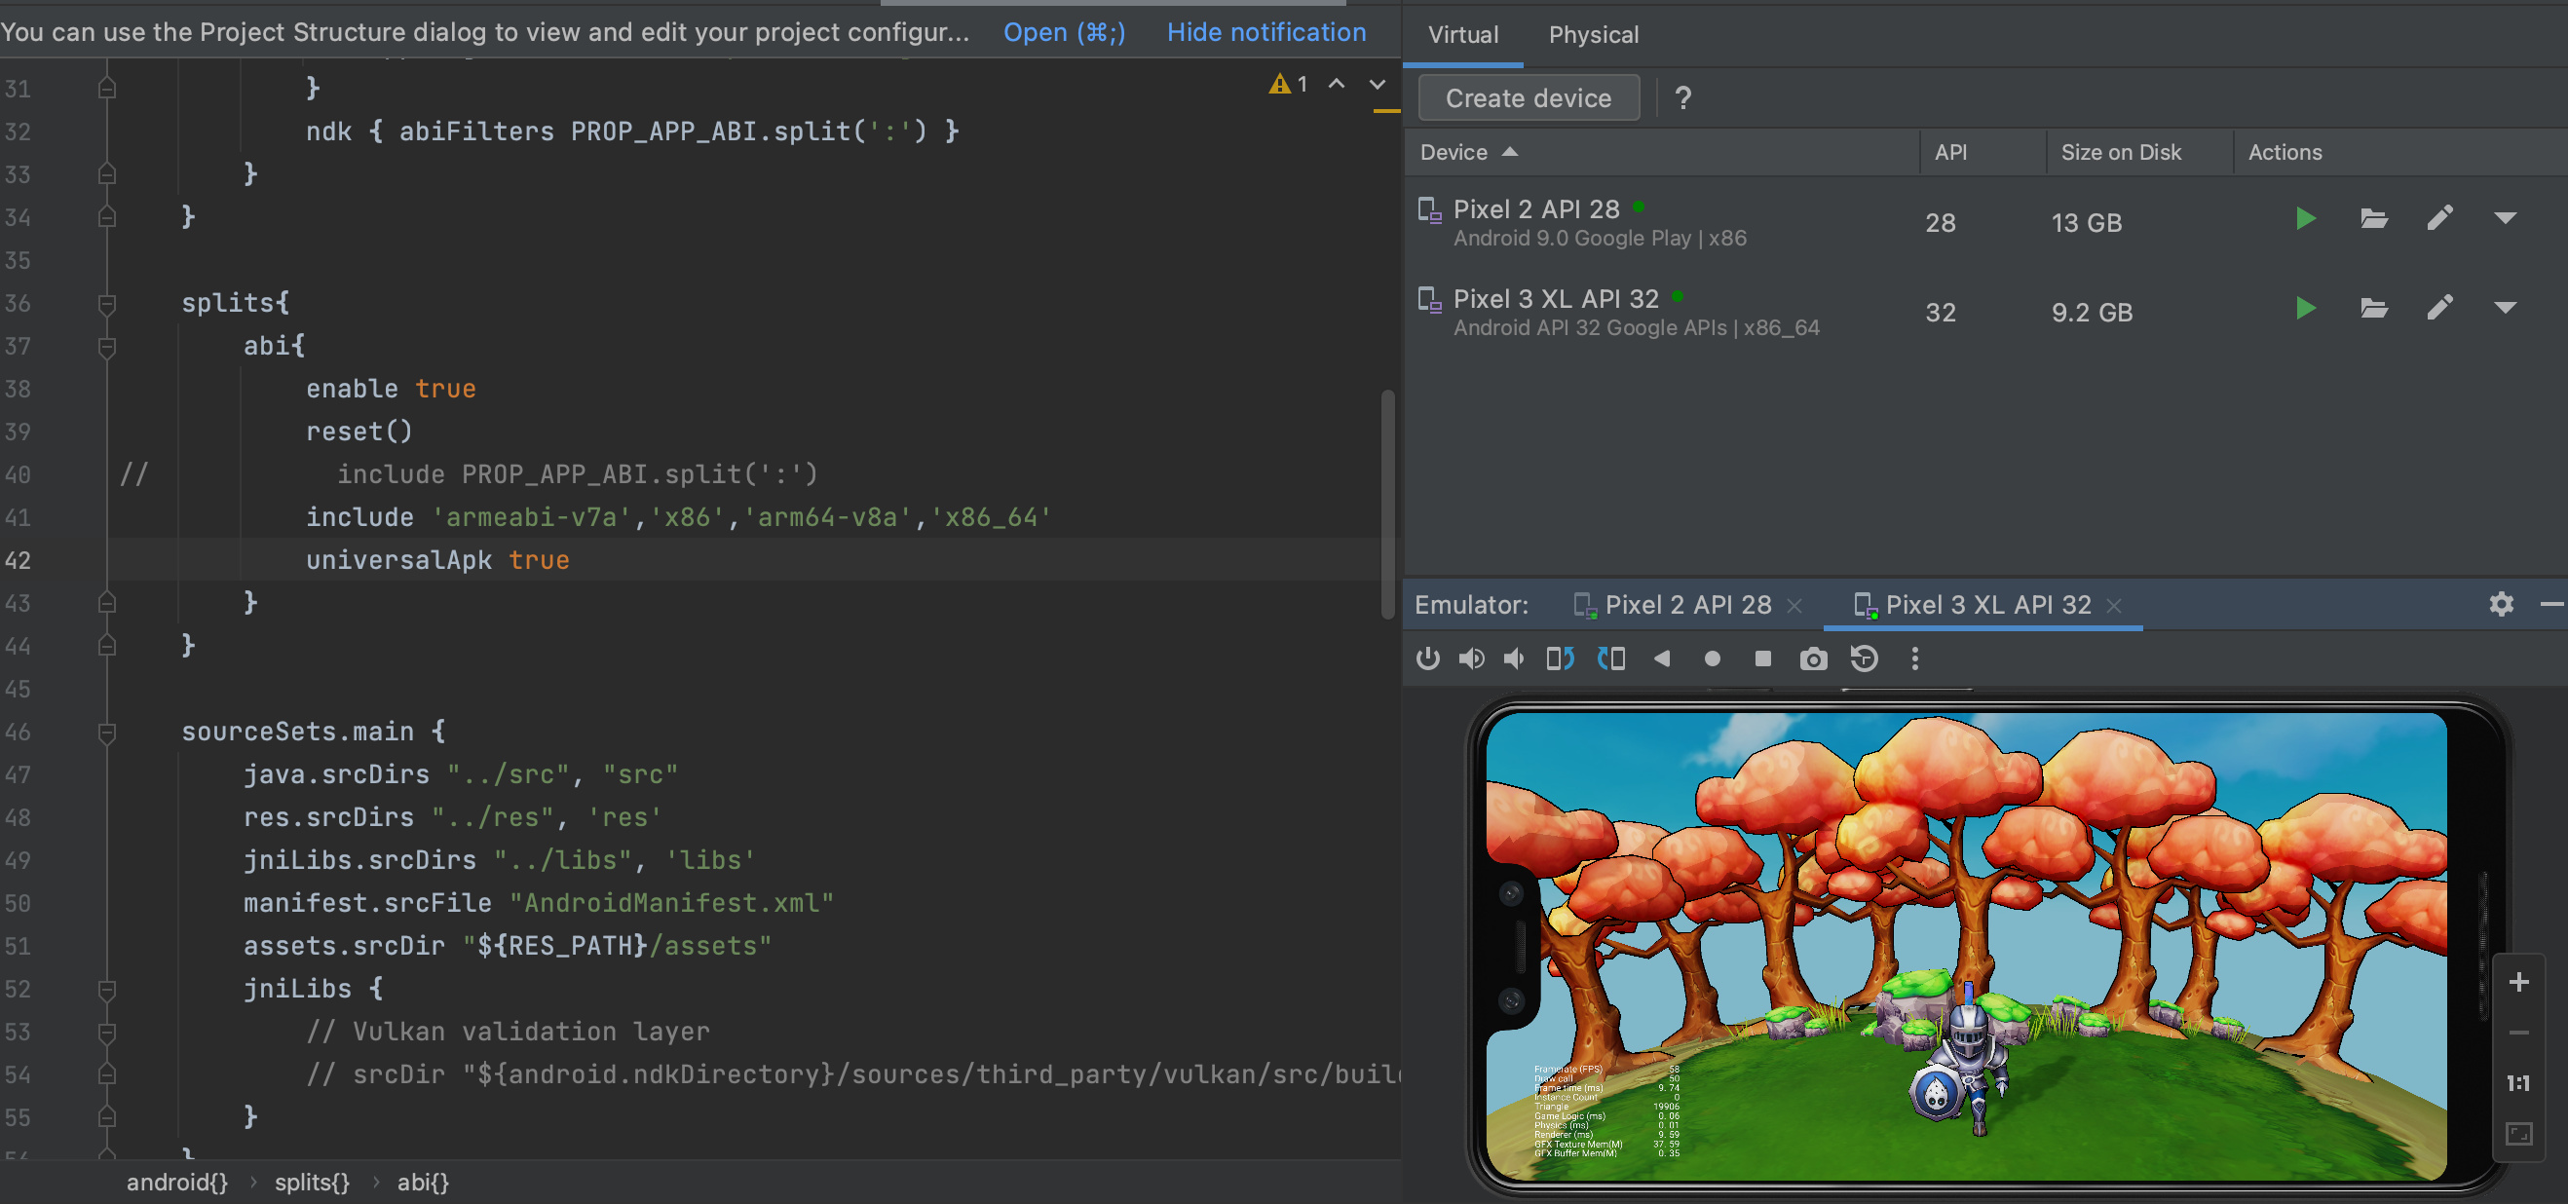Launch Pixel 2 API 28 with play icon
This screenshot has width=2568, height=1204.
coord(2304,218)
